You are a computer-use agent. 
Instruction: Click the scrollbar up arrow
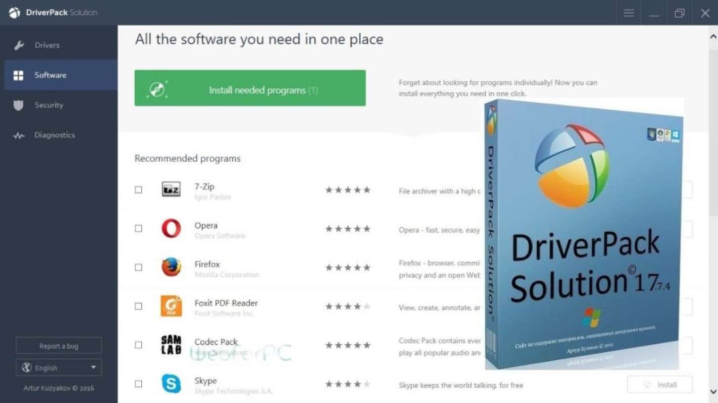click(712, 36)
